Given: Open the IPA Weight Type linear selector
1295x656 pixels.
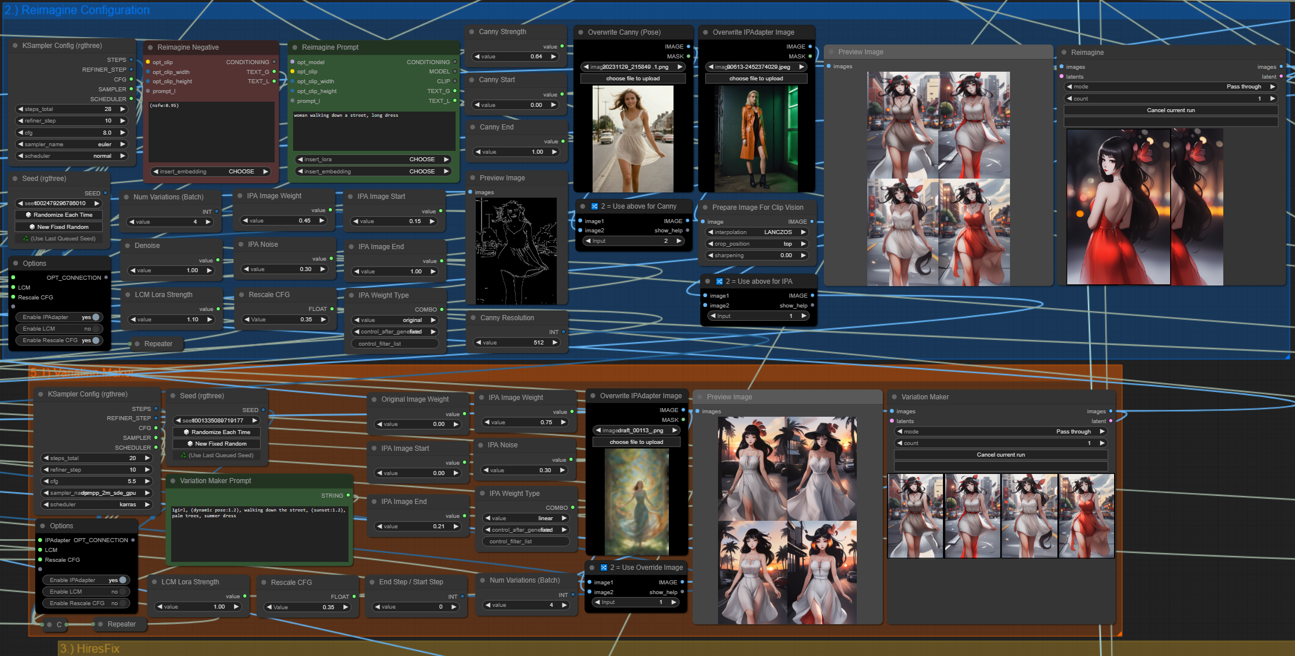Looking at the screenshot, I should pos(526,518).
